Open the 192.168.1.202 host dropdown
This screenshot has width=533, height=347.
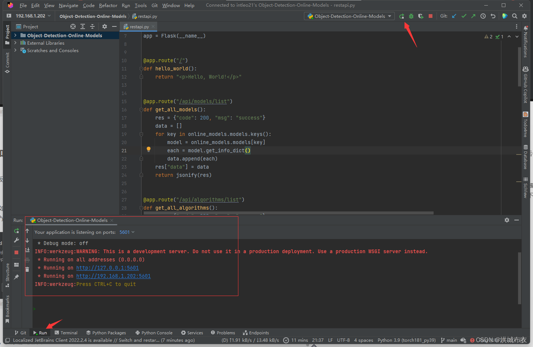(x=33, y=16)
